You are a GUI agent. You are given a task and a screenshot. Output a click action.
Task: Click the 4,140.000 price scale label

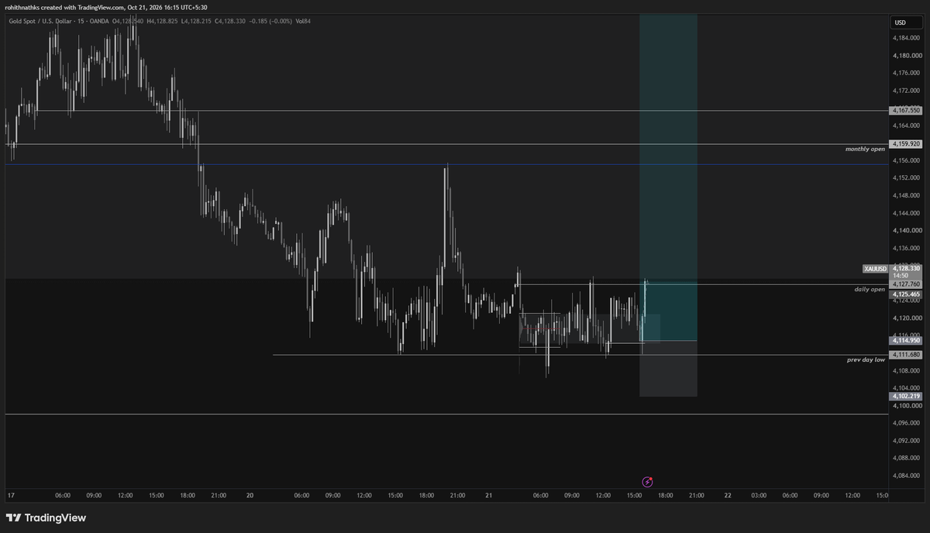(x=906, y=231)
